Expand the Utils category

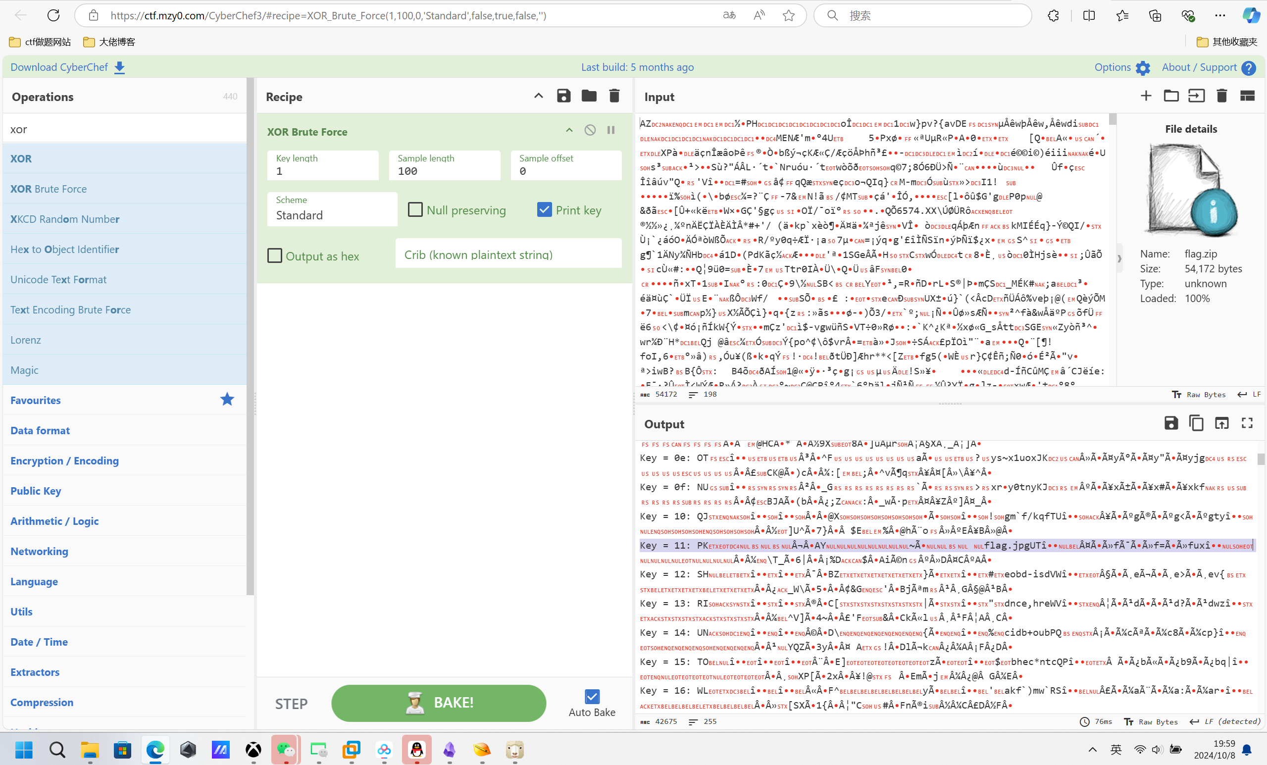(x=124, y=612)
